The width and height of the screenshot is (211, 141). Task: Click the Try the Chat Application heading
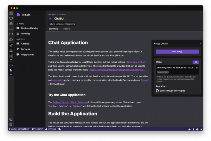[x=67, y=95]
